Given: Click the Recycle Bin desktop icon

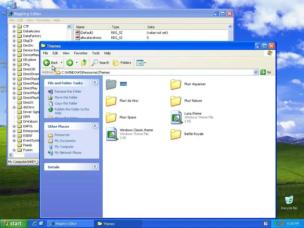Looking at the screenshot, I should click(x=289, y=200).
